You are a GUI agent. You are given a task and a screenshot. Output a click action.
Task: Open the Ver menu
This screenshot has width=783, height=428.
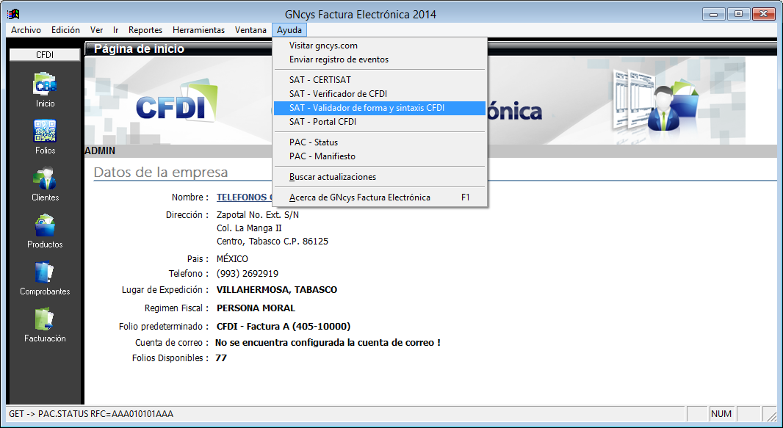(96, 30)
